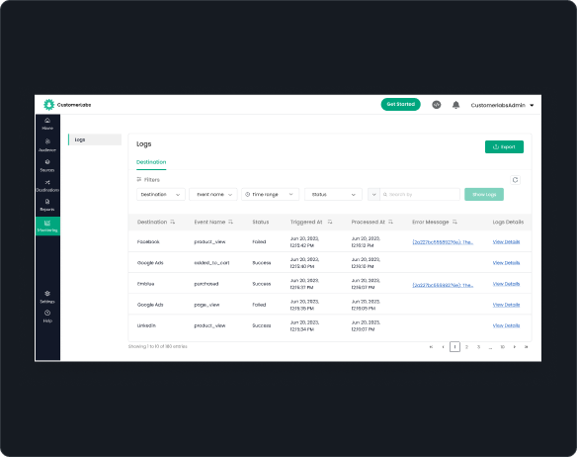Open Settings sidebar icon
This screenshot has height=457, width=577.
coord(47,297)
